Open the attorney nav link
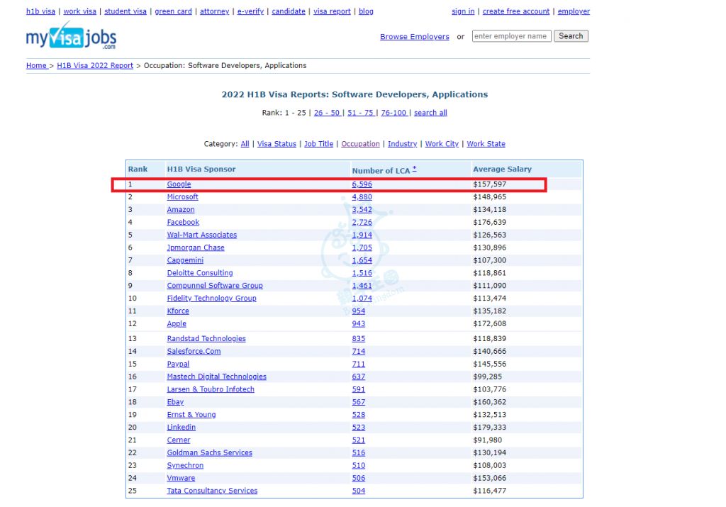 [214, 11]
